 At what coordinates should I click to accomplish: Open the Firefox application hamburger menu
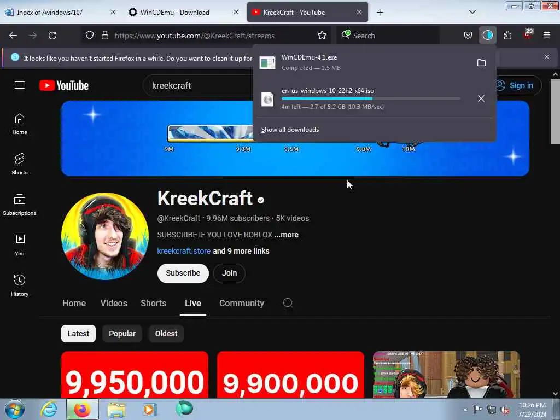[547, 36]
